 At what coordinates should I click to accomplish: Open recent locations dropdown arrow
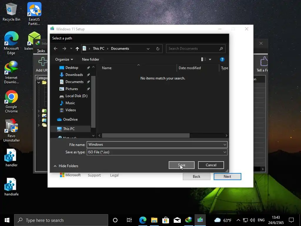(x=71, y=49)
